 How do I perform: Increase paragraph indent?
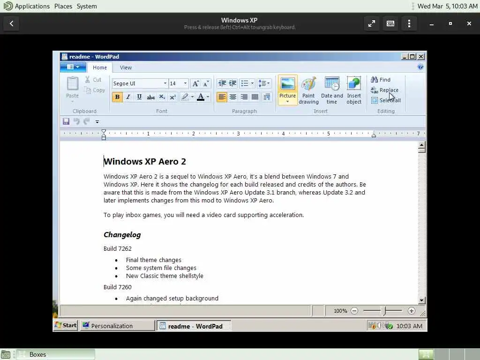tap(232, 83)
